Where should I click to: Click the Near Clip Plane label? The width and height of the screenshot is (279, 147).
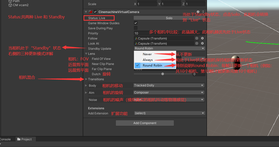(103, 64)
